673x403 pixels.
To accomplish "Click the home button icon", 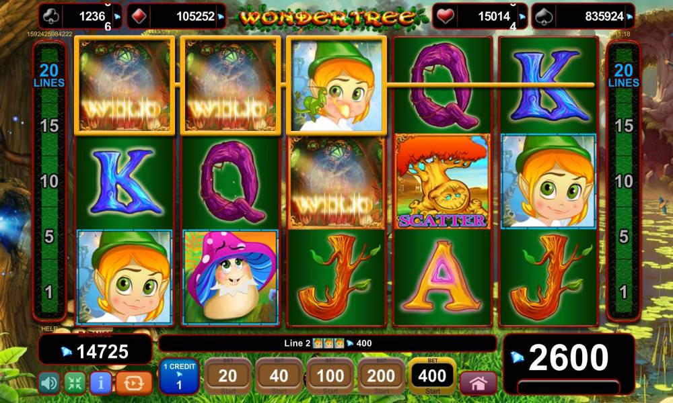I will click(x=478, y=382).
